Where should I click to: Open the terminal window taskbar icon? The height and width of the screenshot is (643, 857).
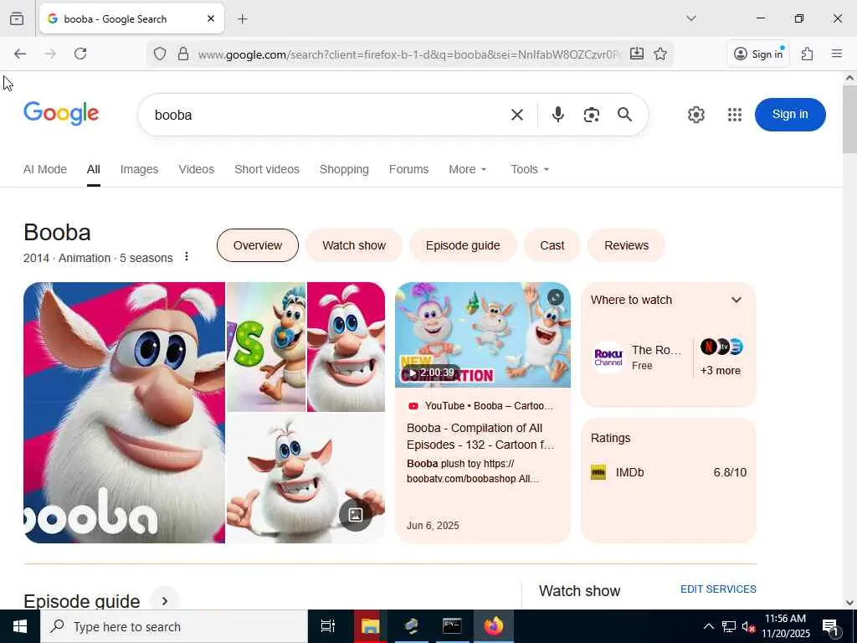coord(452,626)
